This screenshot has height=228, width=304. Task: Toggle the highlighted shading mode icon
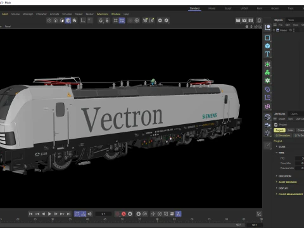coord(68,20)
